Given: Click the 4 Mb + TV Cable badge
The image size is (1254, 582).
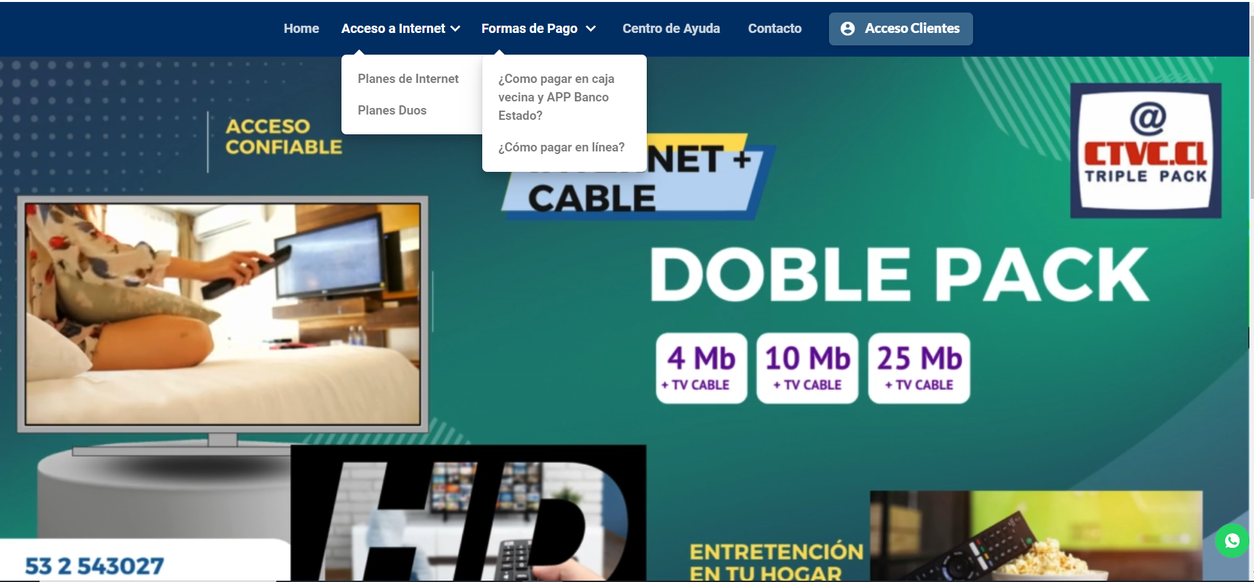Looking at the screenshot, I should (x=701, y=368).
